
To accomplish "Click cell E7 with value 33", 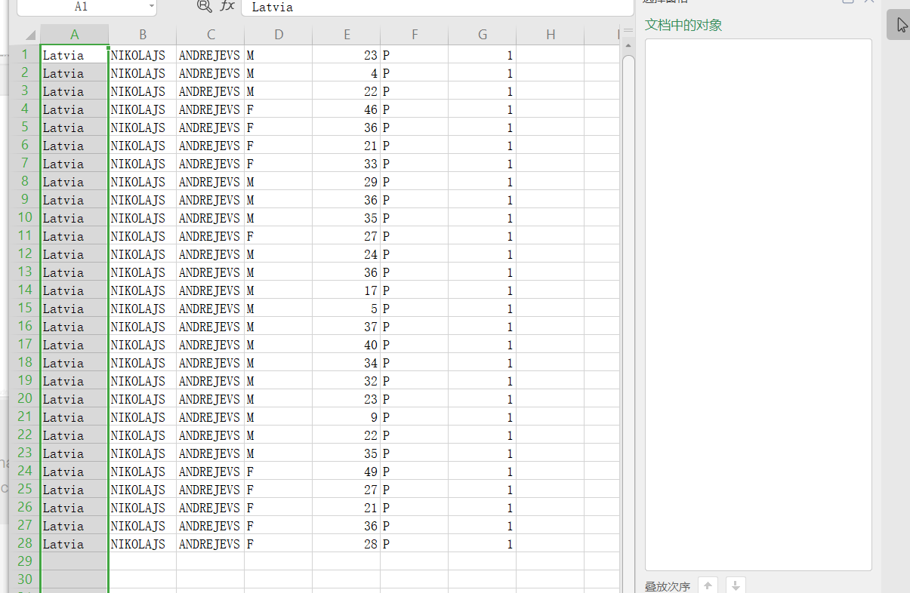I will coord(347,164).
